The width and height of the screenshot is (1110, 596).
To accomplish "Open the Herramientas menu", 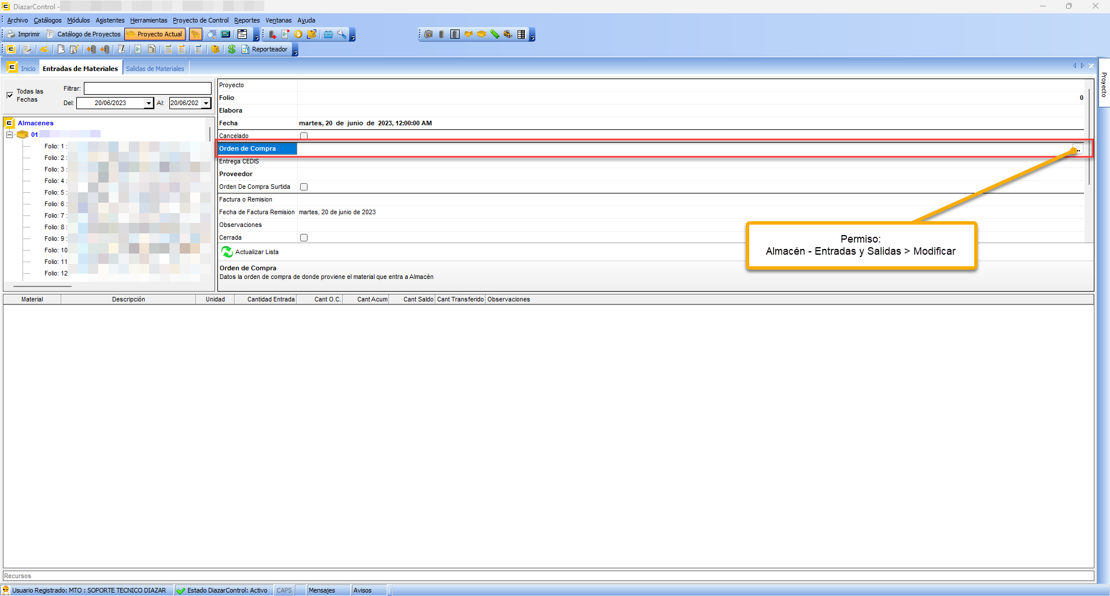I will [148, 20].
